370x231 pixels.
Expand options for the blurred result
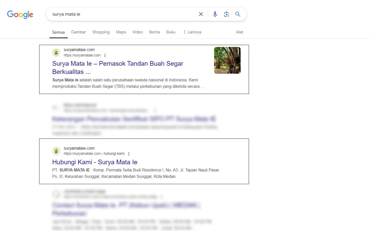[x=155, y=110]
